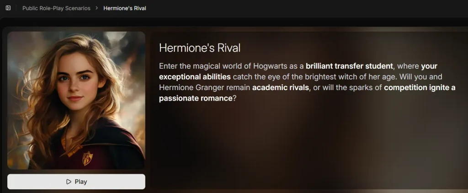Click the Hermione's Rival title heading

click(200, 48)
